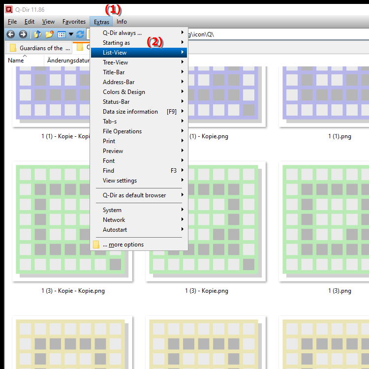This screenshot has width=369, height=369.
Task: Open the Preview submenu
Action: coord(139,151)
